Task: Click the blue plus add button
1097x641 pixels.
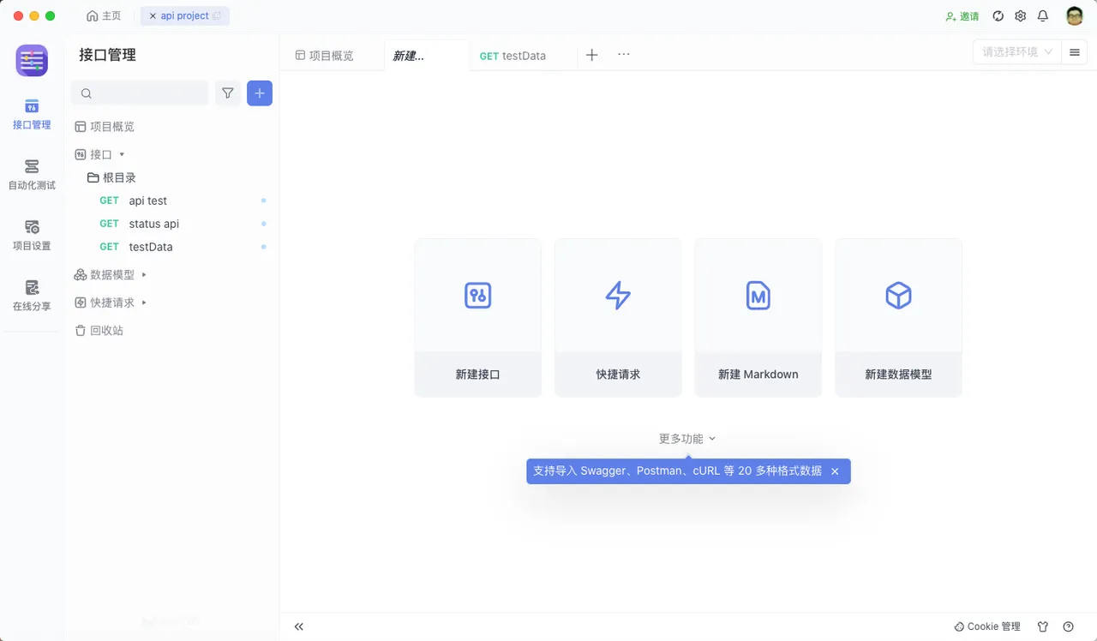Action: click(260, 93)
